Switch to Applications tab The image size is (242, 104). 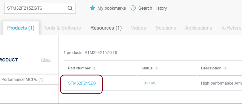[199, 28]
